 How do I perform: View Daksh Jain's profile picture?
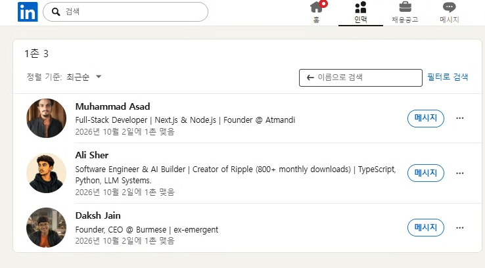point(46,227)
